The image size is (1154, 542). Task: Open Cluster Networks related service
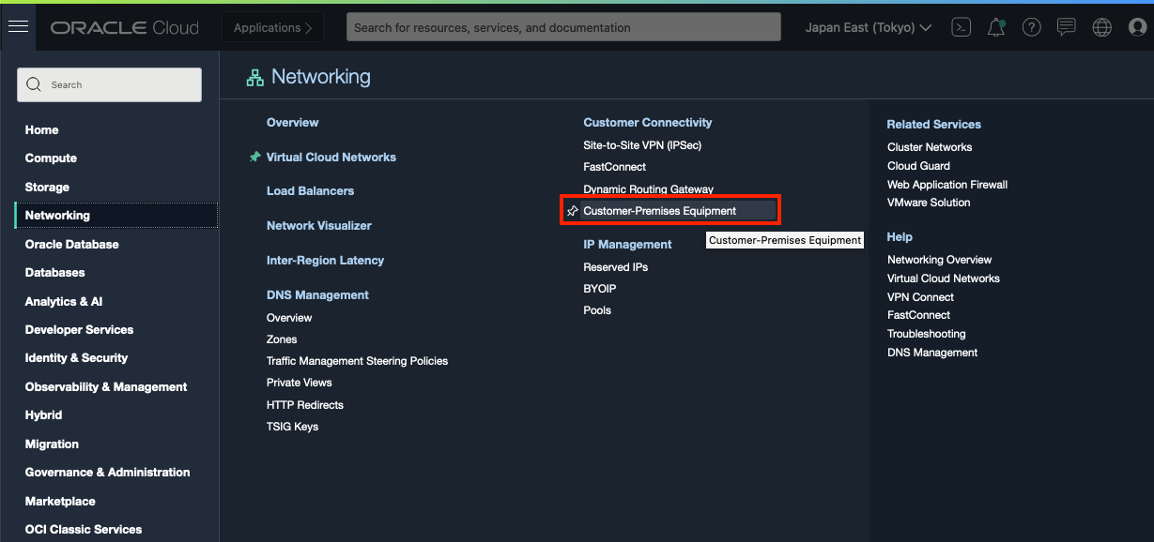(930, 147)
